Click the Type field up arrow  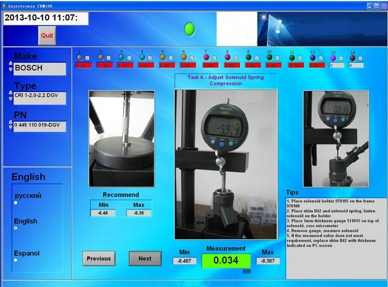tap(11, 92)
